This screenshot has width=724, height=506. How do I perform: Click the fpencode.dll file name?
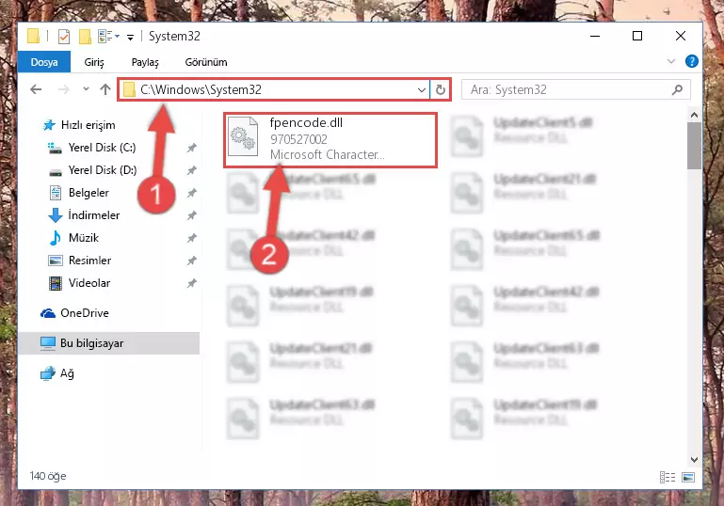coord(306,122)
